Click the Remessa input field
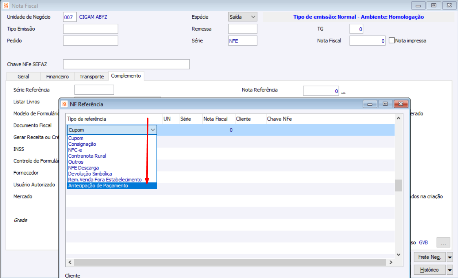The height and width of the screenshot is (278, 458). point(243,29)
